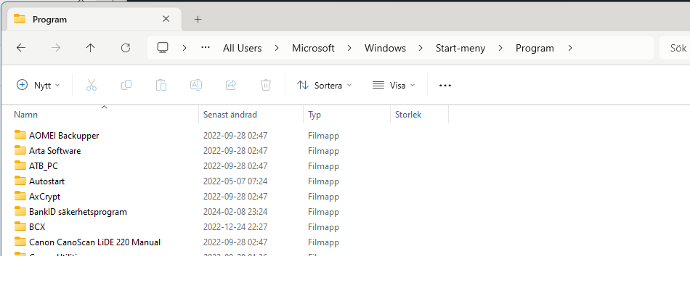
Task: Go up one folder level
Action: pos(91,49)
